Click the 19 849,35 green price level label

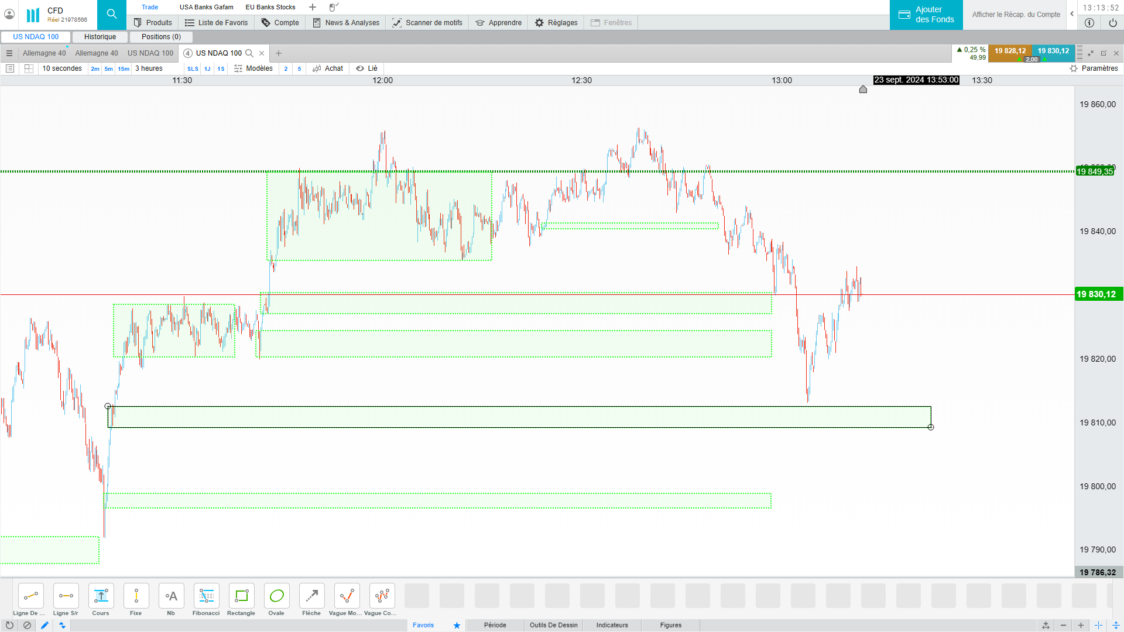[x=1095, y=171]
